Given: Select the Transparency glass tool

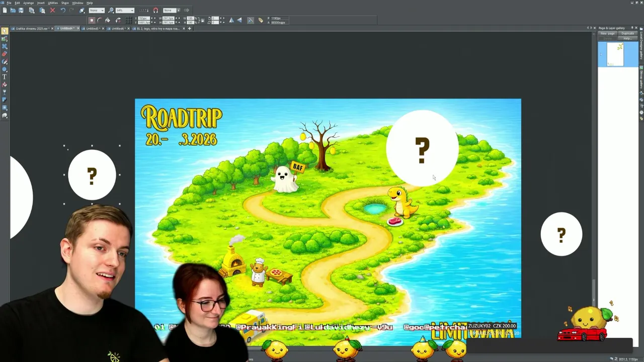Looking at the screenshot, I should [5, 92].
